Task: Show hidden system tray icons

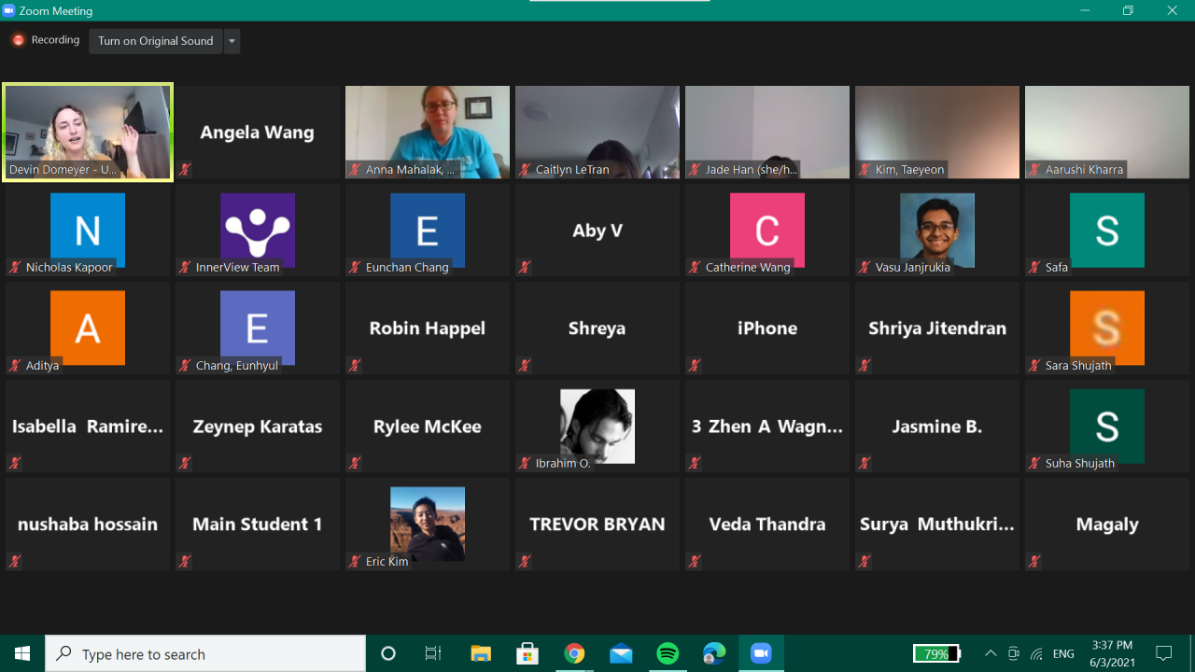Action: click(991, 653)
